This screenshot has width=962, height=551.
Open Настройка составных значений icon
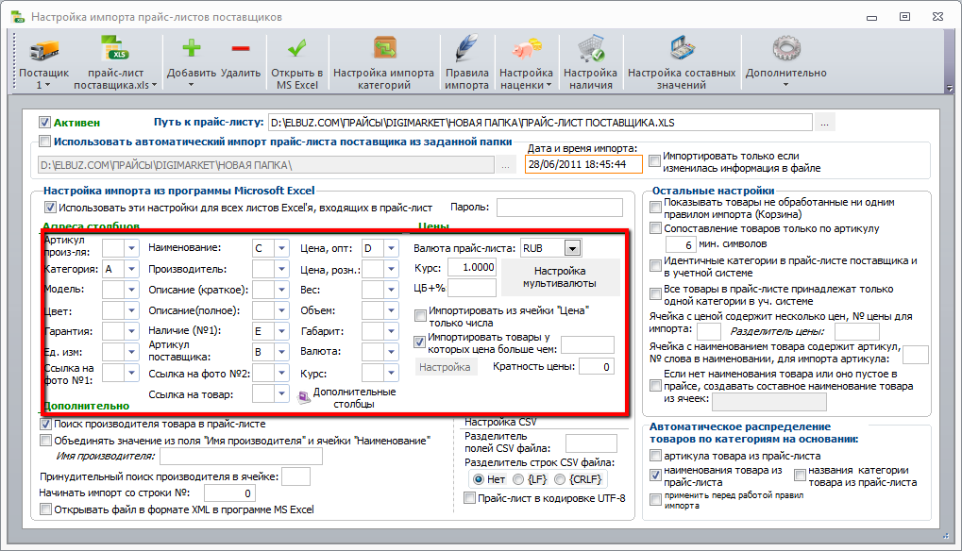pos(682,48)
